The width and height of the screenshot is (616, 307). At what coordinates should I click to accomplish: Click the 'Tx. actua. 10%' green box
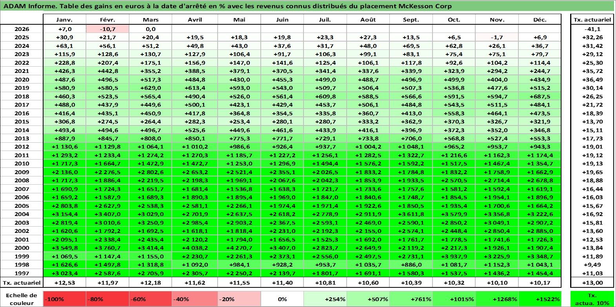(592, 299)
